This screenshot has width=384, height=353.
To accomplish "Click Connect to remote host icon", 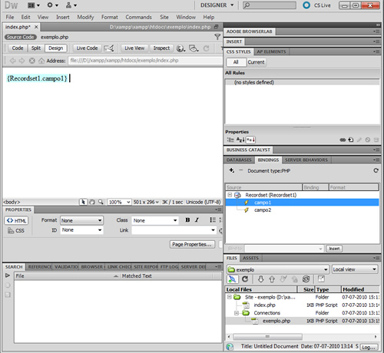I will [233, 279].
